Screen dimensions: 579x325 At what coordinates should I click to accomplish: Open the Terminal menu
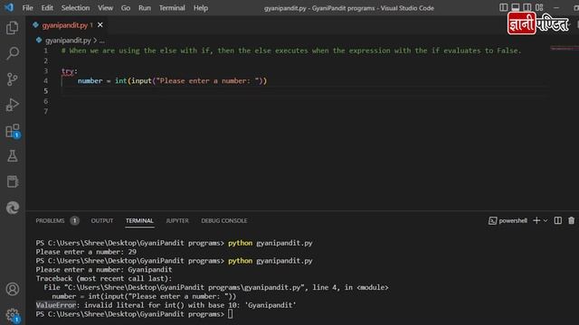[172, 8]
